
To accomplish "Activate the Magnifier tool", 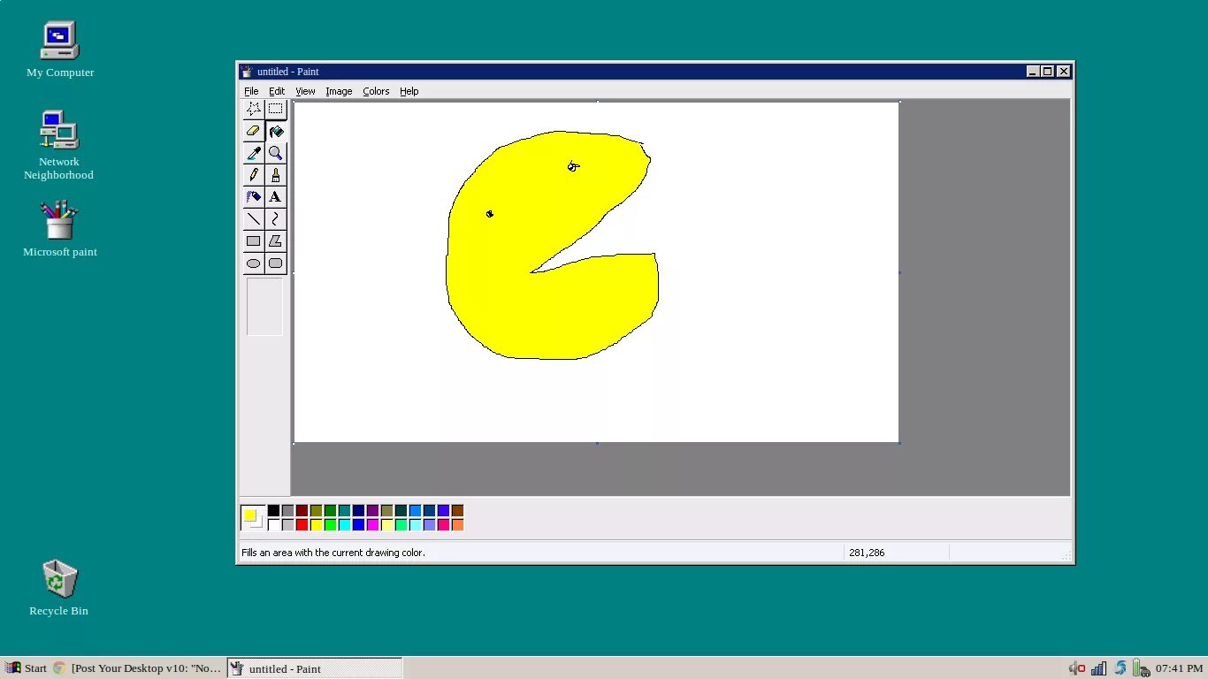I will pos(276,153).
